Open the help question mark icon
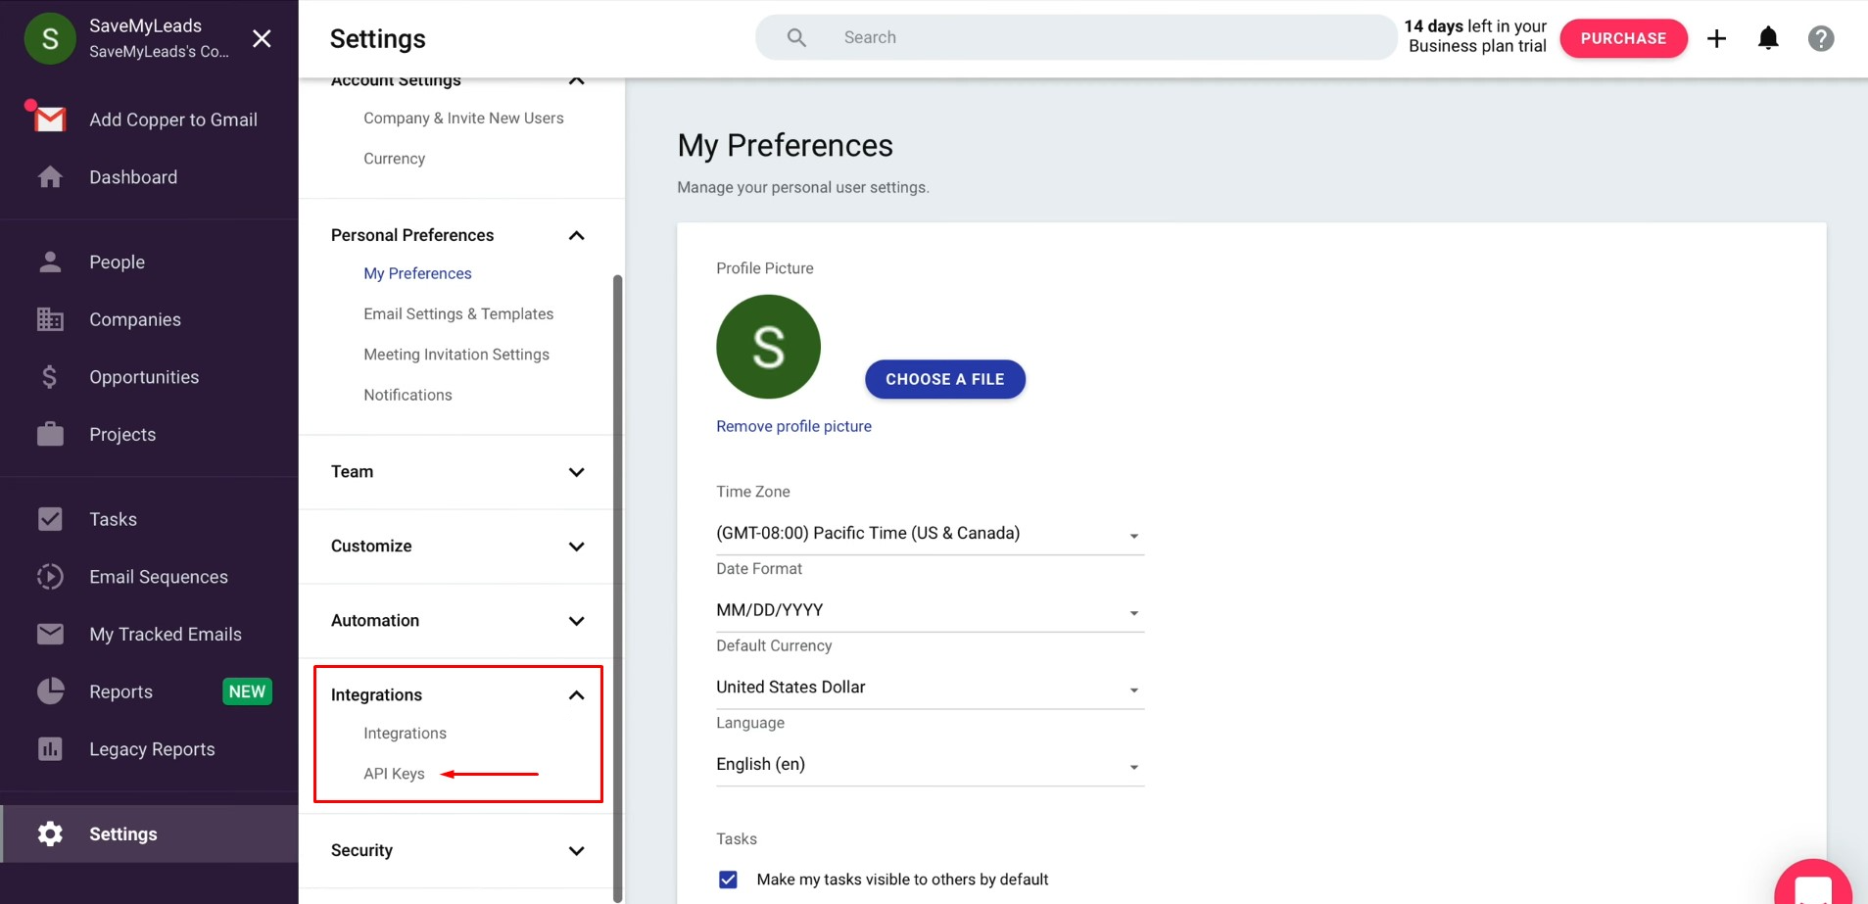The height and width of the screenshot is (904, 1868). (x=1821, y=38)
